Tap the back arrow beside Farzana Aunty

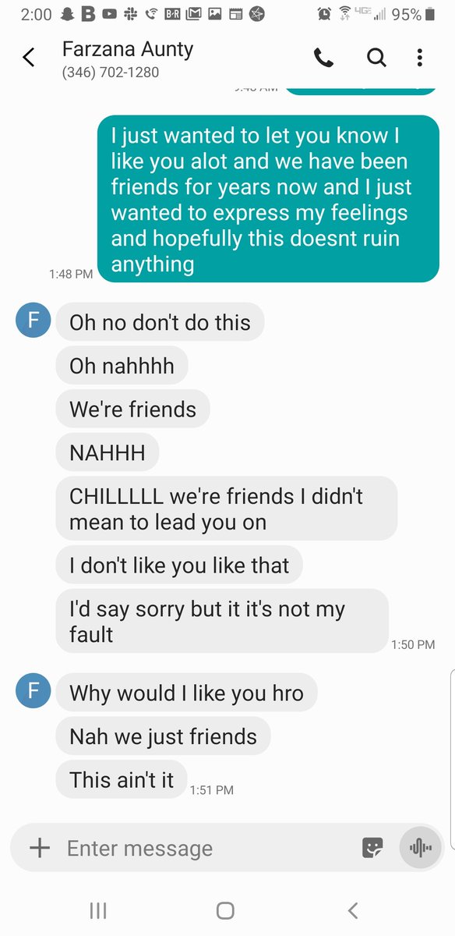pos(29,57)
